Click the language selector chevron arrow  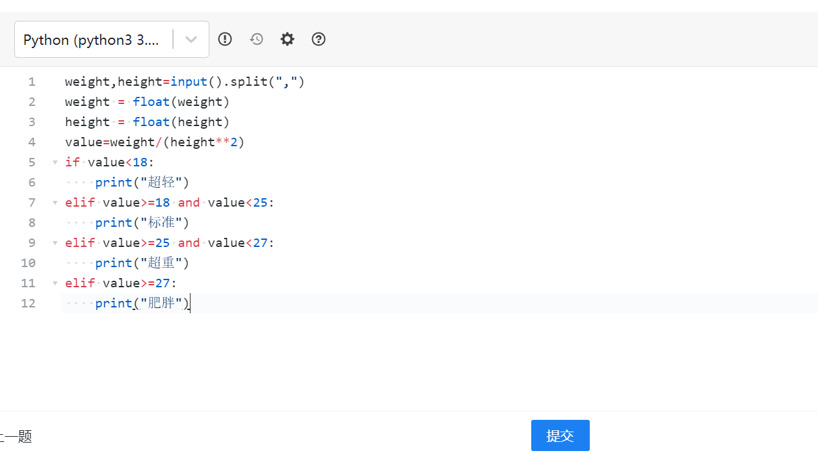pos(191,40)
